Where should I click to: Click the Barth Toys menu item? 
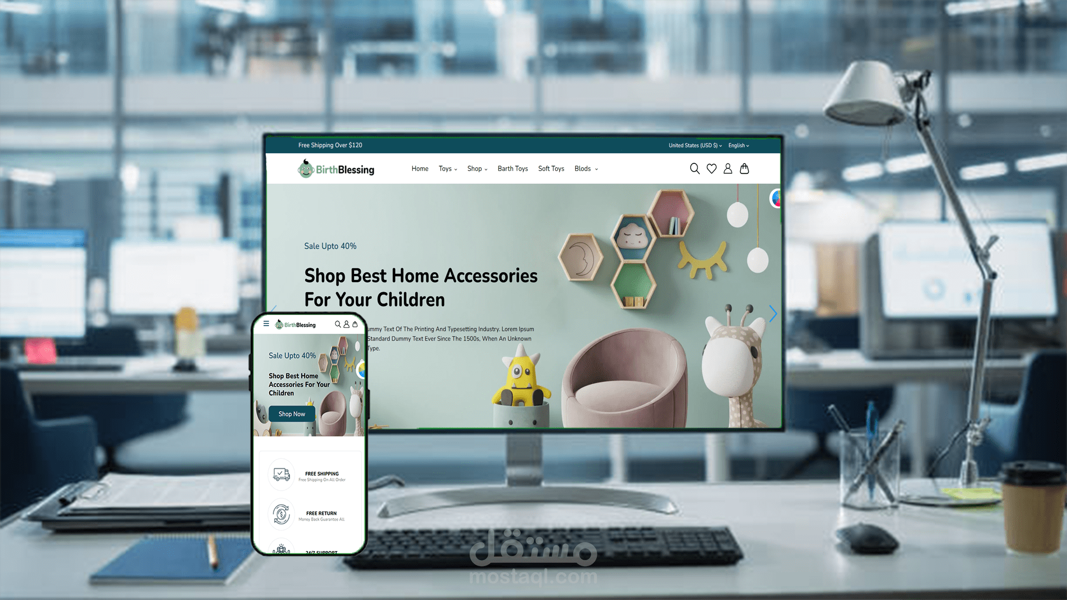click(x=511, y=168)
